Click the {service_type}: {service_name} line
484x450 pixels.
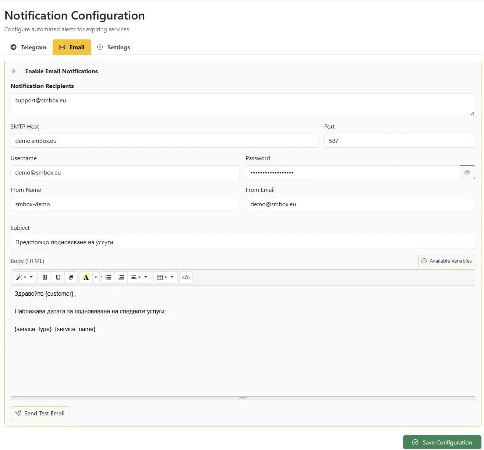tap(55, 329)
